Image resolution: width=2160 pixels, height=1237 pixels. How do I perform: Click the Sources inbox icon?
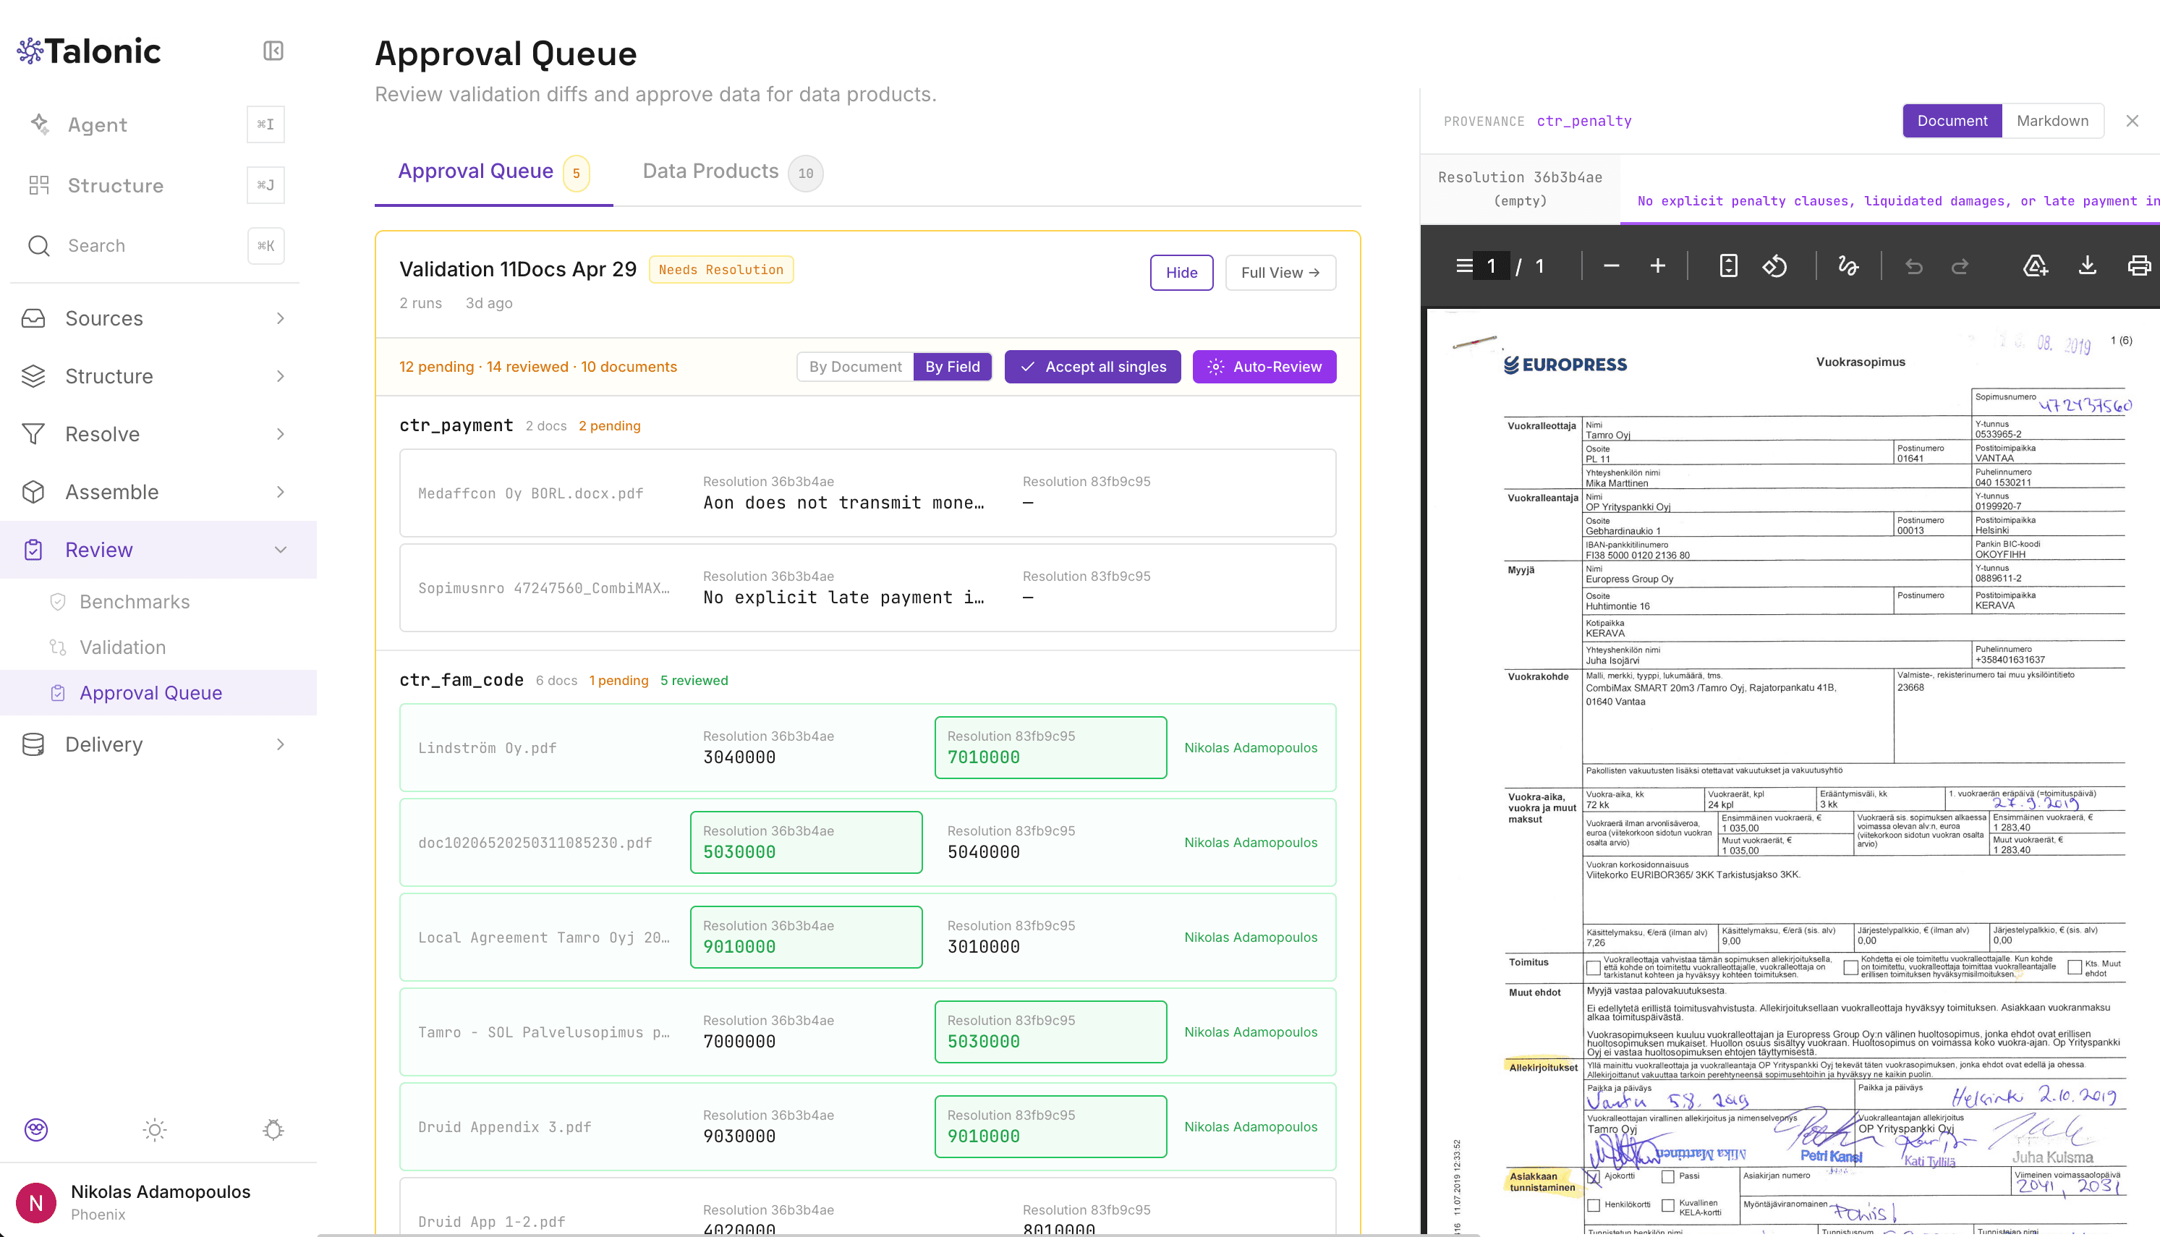(x=33, y=318)
